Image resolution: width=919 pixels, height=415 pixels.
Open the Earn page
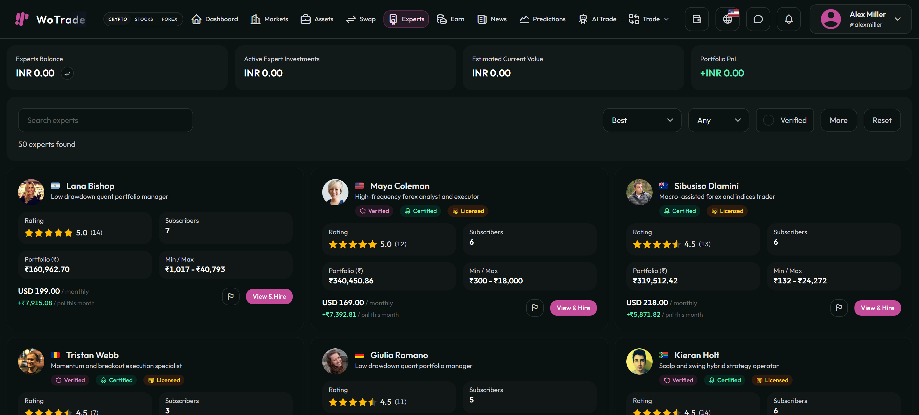tap(450, 19)
